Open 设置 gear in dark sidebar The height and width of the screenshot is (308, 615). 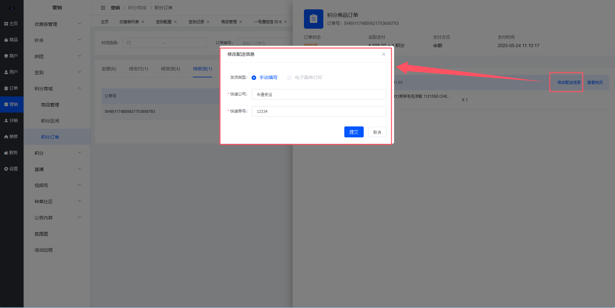pyautogui.click(x=11, y=169)
